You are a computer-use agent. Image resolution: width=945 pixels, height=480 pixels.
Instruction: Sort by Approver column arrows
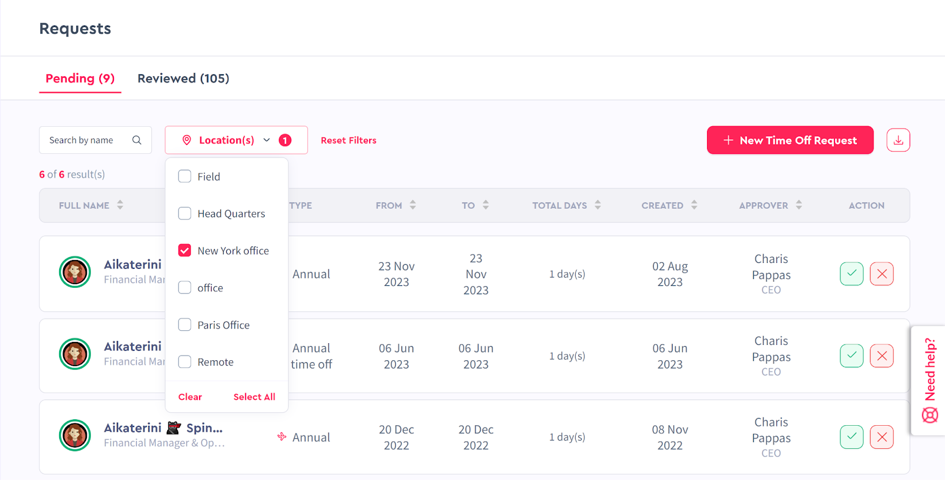coord(799,205)
